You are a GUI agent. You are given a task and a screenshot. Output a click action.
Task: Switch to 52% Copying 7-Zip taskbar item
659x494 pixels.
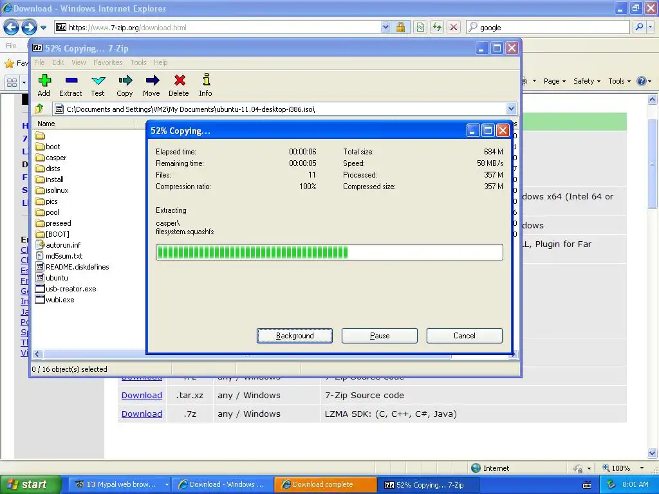[x=428, y=485]
